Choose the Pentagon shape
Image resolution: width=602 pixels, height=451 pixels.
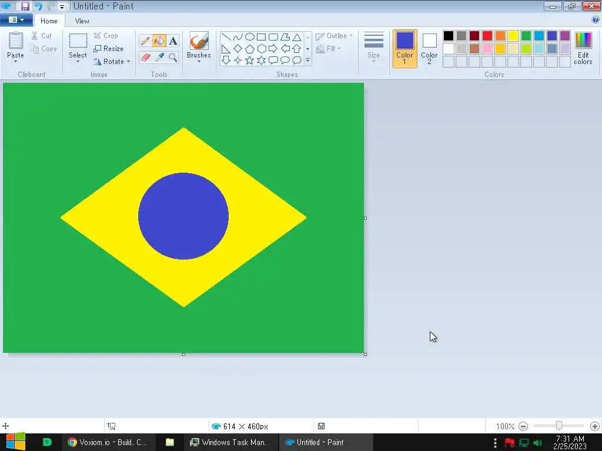(x=249, y=49)
